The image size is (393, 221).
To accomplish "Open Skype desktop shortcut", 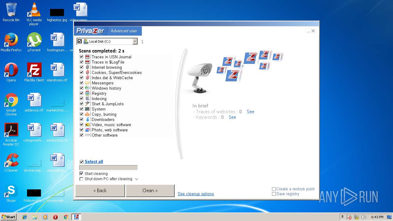I will (11, 193).
